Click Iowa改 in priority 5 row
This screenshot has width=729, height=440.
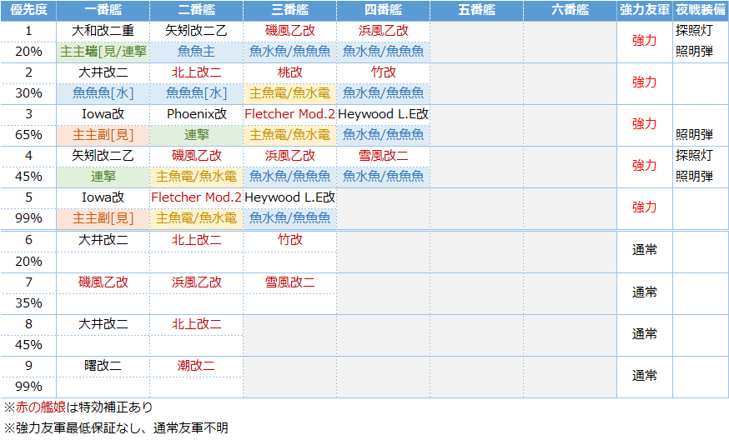[103, 197]
